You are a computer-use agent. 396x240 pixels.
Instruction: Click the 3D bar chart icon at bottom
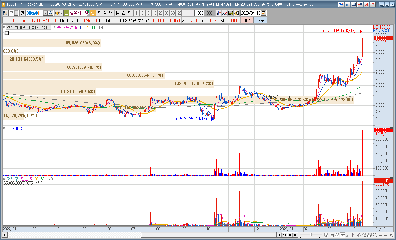point(364,235)
